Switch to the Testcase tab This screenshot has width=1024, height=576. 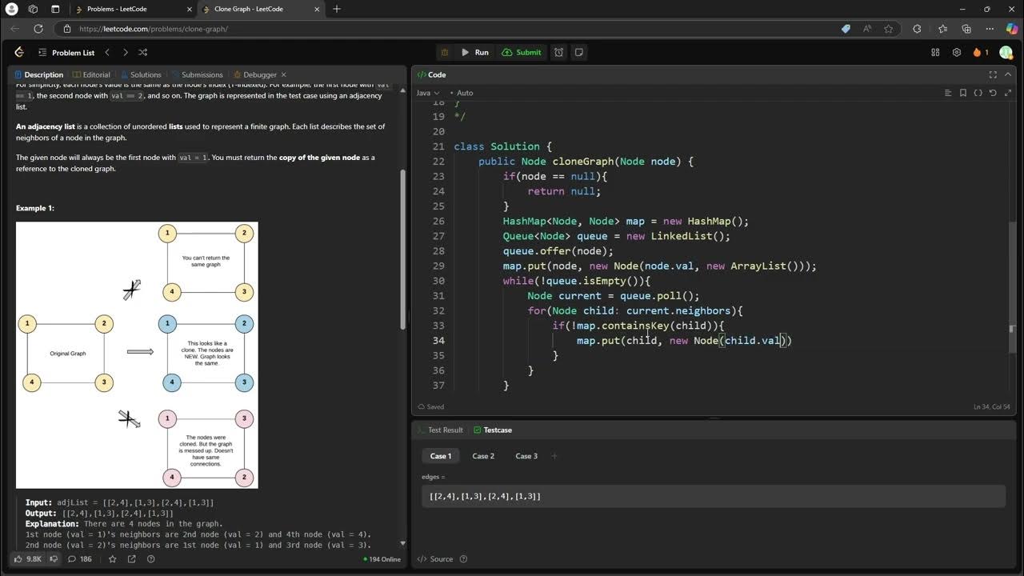(492, 430)
